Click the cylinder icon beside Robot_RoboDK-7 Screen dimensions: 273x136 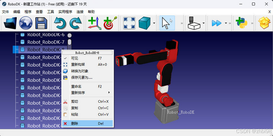coord(22,42)
